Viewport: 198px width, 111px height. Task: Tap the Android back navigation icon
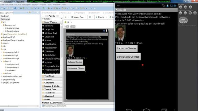click(x=129, y=110)
